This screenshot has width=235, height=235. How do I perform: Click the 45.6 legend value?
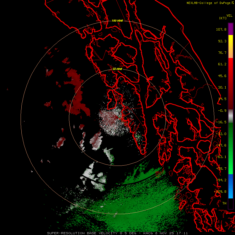click(x=222, y=76)
